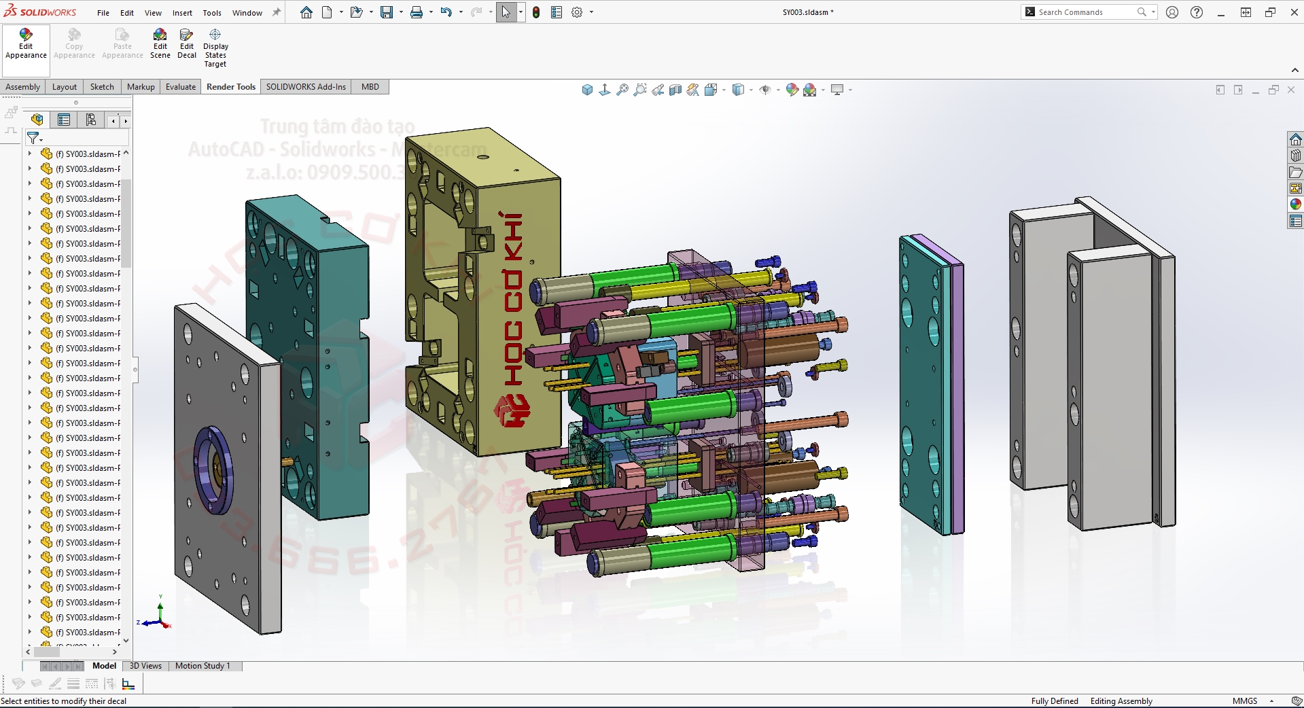Open File Properties list icon
The image size is (1304, 708).
point(557,12)
